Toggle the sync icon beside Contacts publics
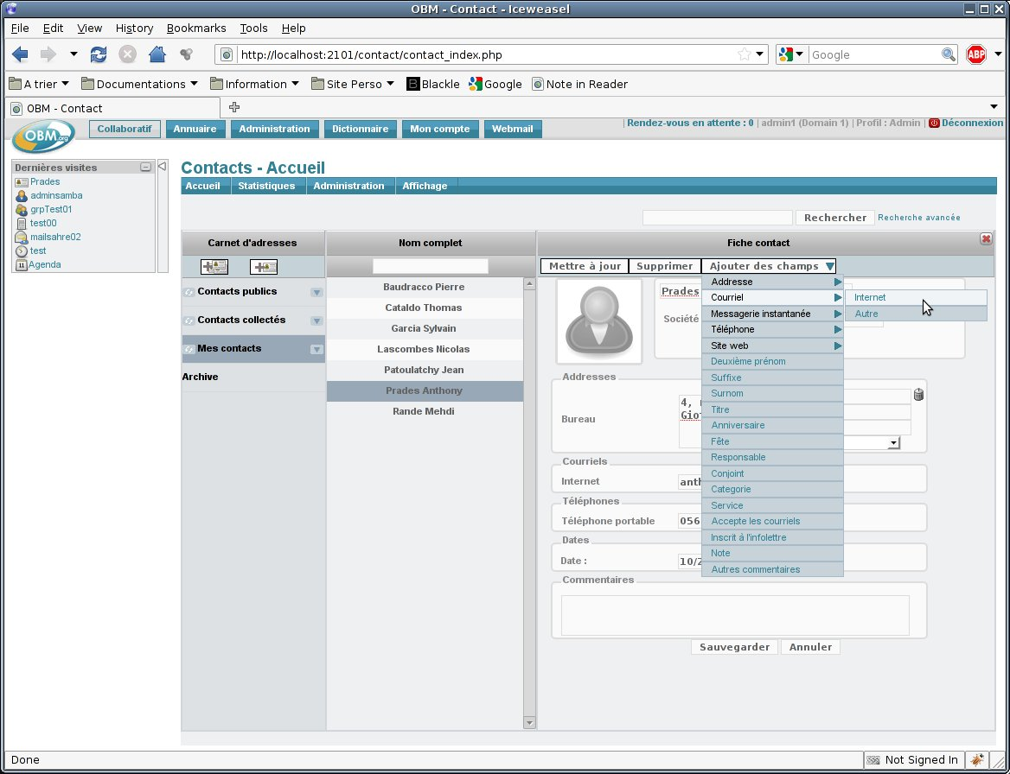Screen dimensions: 1010x774 point(189,292)
